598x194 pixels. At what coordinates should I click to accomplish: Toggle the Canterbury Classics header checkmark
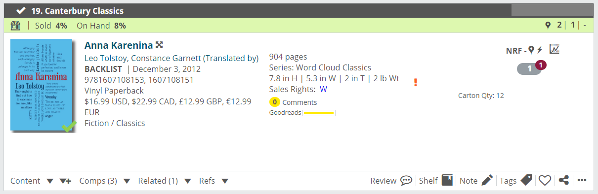pyautogui.click(x=21, y=10)
